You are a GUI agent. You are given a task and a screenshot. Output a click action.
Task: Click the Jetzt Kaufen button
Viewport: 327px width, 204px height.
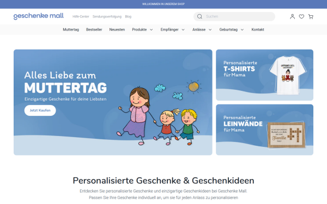[x=40, y=110]
